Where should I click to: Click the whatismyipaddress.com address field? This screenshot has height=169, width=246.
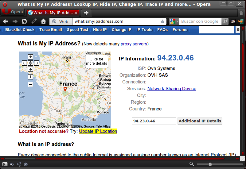coord(116,21)
